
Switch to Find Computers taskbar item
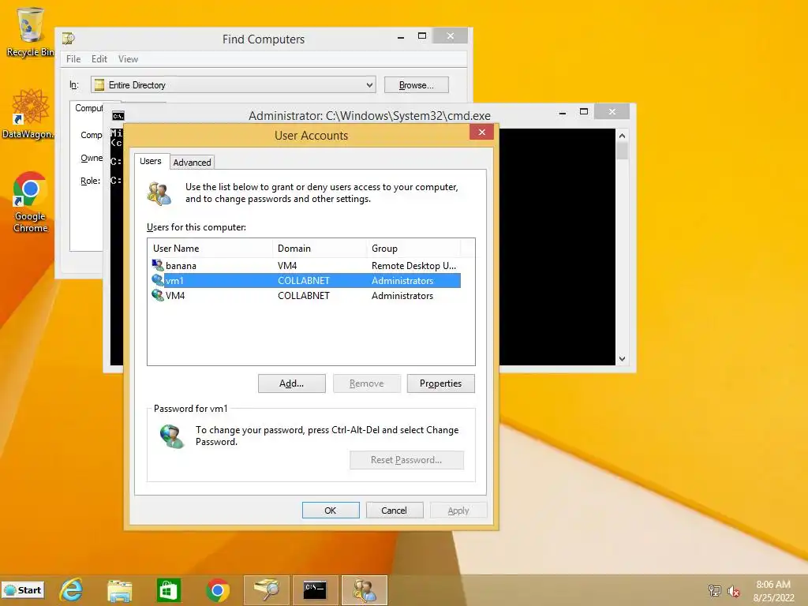pos(267,590)
